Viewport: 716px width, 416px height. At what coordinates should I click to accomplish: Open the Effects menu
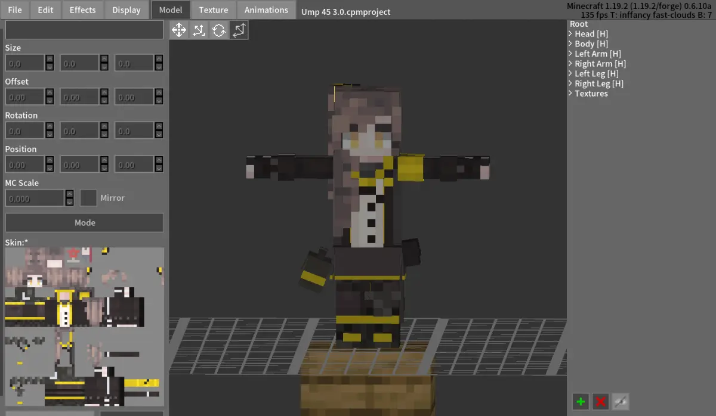click(82, 10)
